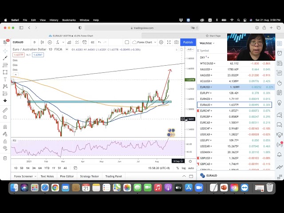Select GBPUSD in the watchlist

point(206,158)
